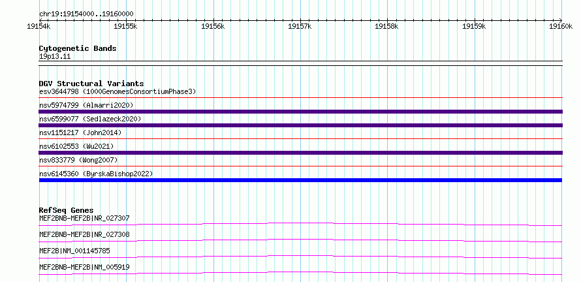Open variant nsv6599077 (Sedlazeck2020) label

pyautogui.click(x=90, y=119)
